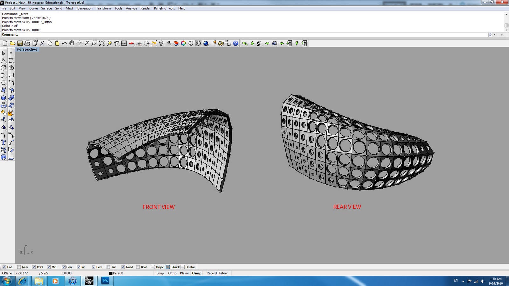Screen dimensions: 509x286
Task: Select the Zoom Extents tool
Action: pos(102,43)
